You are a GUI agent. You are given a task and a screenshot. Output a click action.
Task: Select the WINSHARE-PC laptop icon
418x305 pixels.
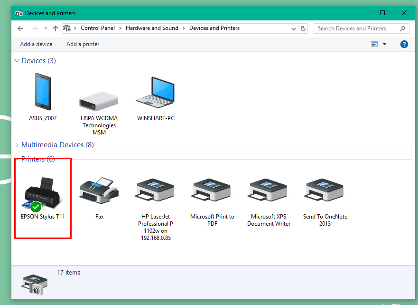tap(156, 92)
